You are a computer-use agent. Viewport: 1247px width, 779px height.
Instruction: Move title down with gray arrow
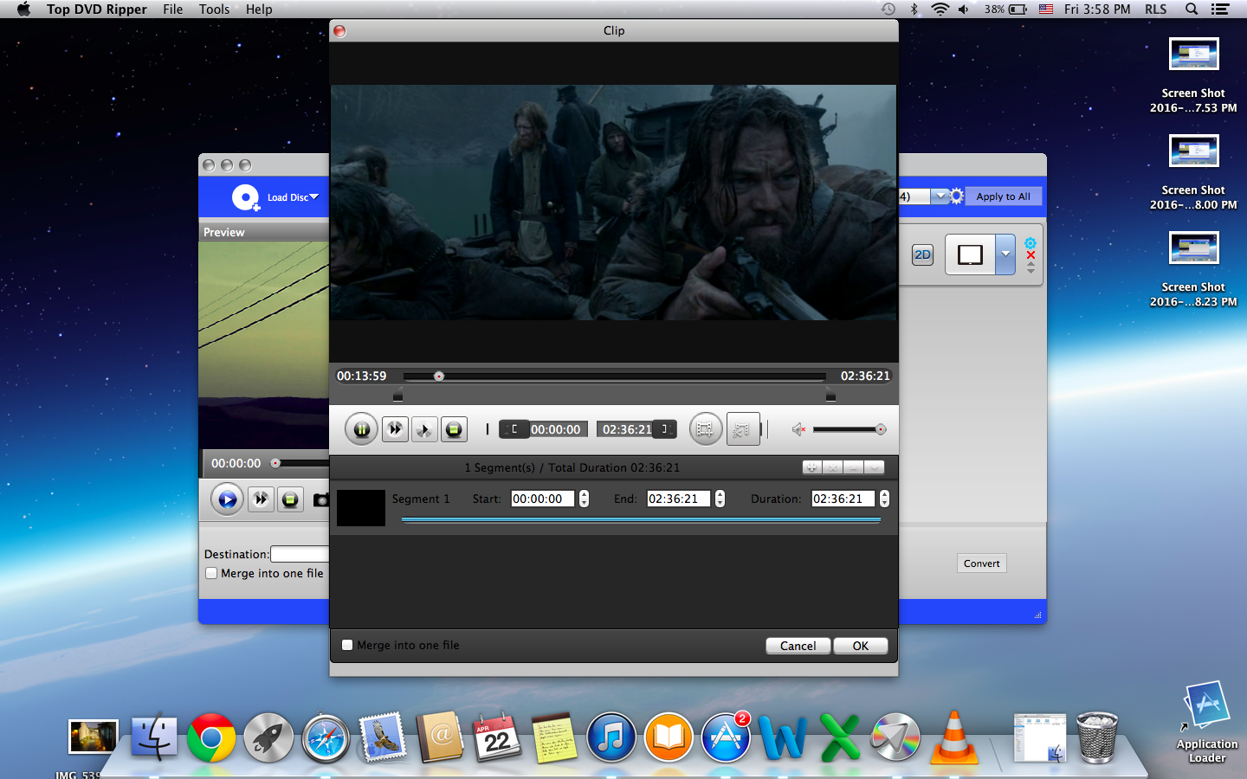tap(1031, 271)
